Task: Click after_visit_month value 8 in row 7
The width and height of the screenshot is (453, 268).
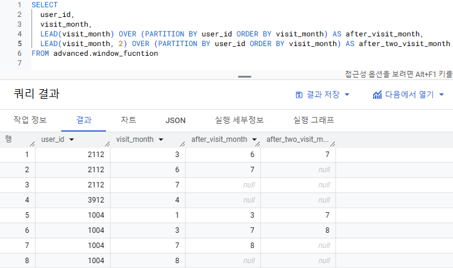Action: pos(252,246)
